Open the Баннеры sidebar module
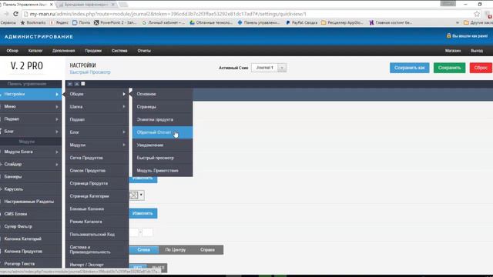 31,176
